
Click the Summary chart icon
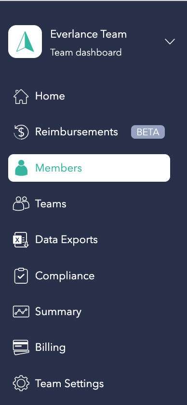click(21, 312)
